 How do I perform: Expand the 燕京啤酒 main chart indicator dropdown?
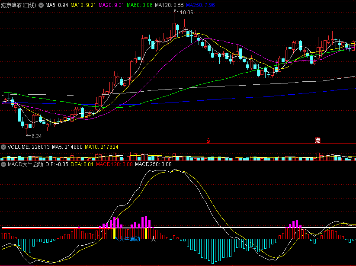click(41, 5)
